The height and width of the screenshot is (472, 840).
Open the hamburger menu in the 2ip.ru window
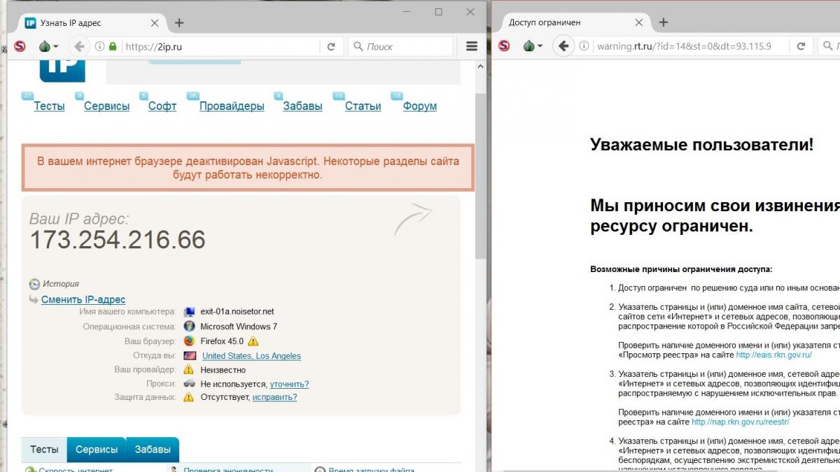pos(471,47)
